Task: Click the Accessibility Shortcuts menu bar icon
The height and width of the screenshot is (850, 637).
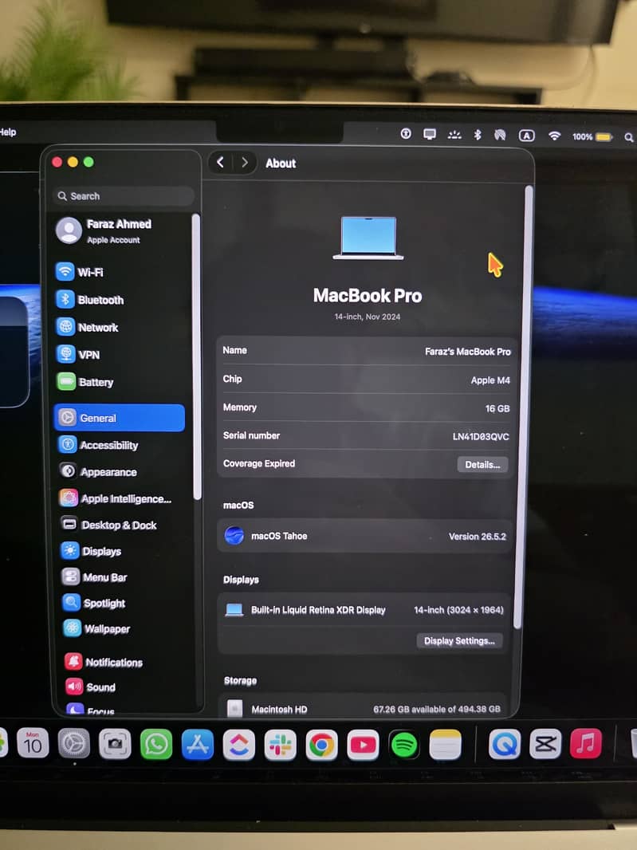Action: click(406, 133)
